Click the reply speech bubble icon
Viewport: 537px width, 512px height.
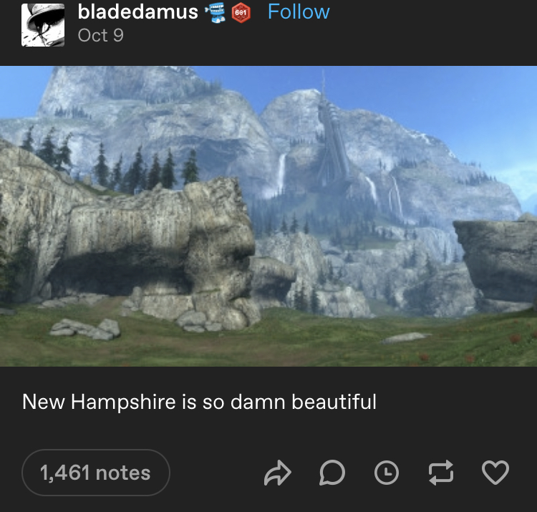(332, 473)
